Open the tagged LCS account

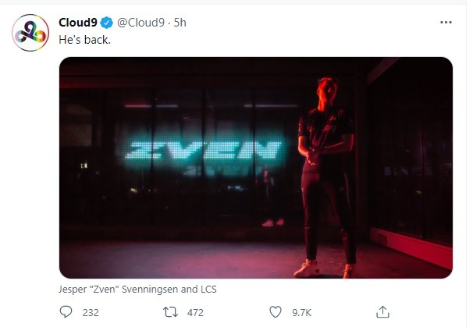coord(207,289)
